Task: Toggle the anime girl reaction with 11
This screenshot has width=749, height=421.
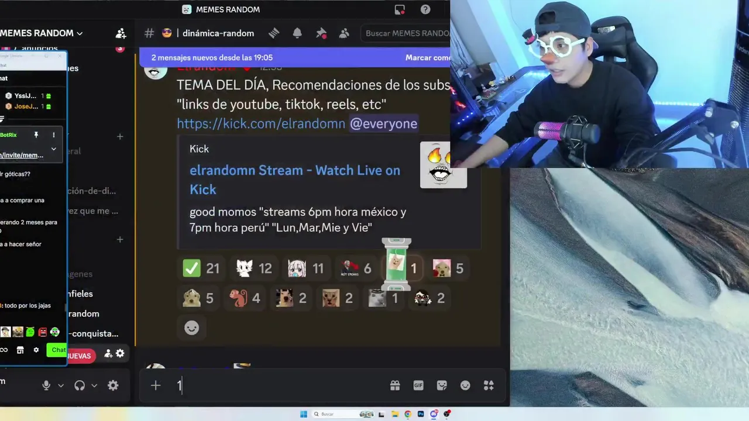Action: pyautogui.click(x=306, y=268)
